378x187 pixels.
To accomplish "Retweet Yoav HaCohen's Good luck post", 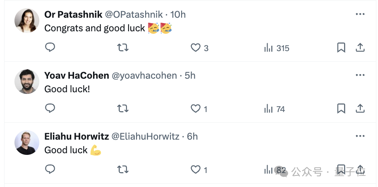I will [x=123, y=109].
